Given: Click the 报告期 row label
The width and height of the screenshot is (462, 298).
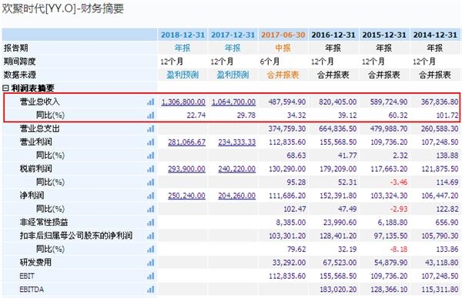Looking at the screenshot, I should pyautogui.click(x=15, y=48).
